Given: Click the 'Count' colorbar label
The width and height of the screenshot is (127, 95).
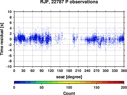Looking at the screenshot, I should point(69,93).
